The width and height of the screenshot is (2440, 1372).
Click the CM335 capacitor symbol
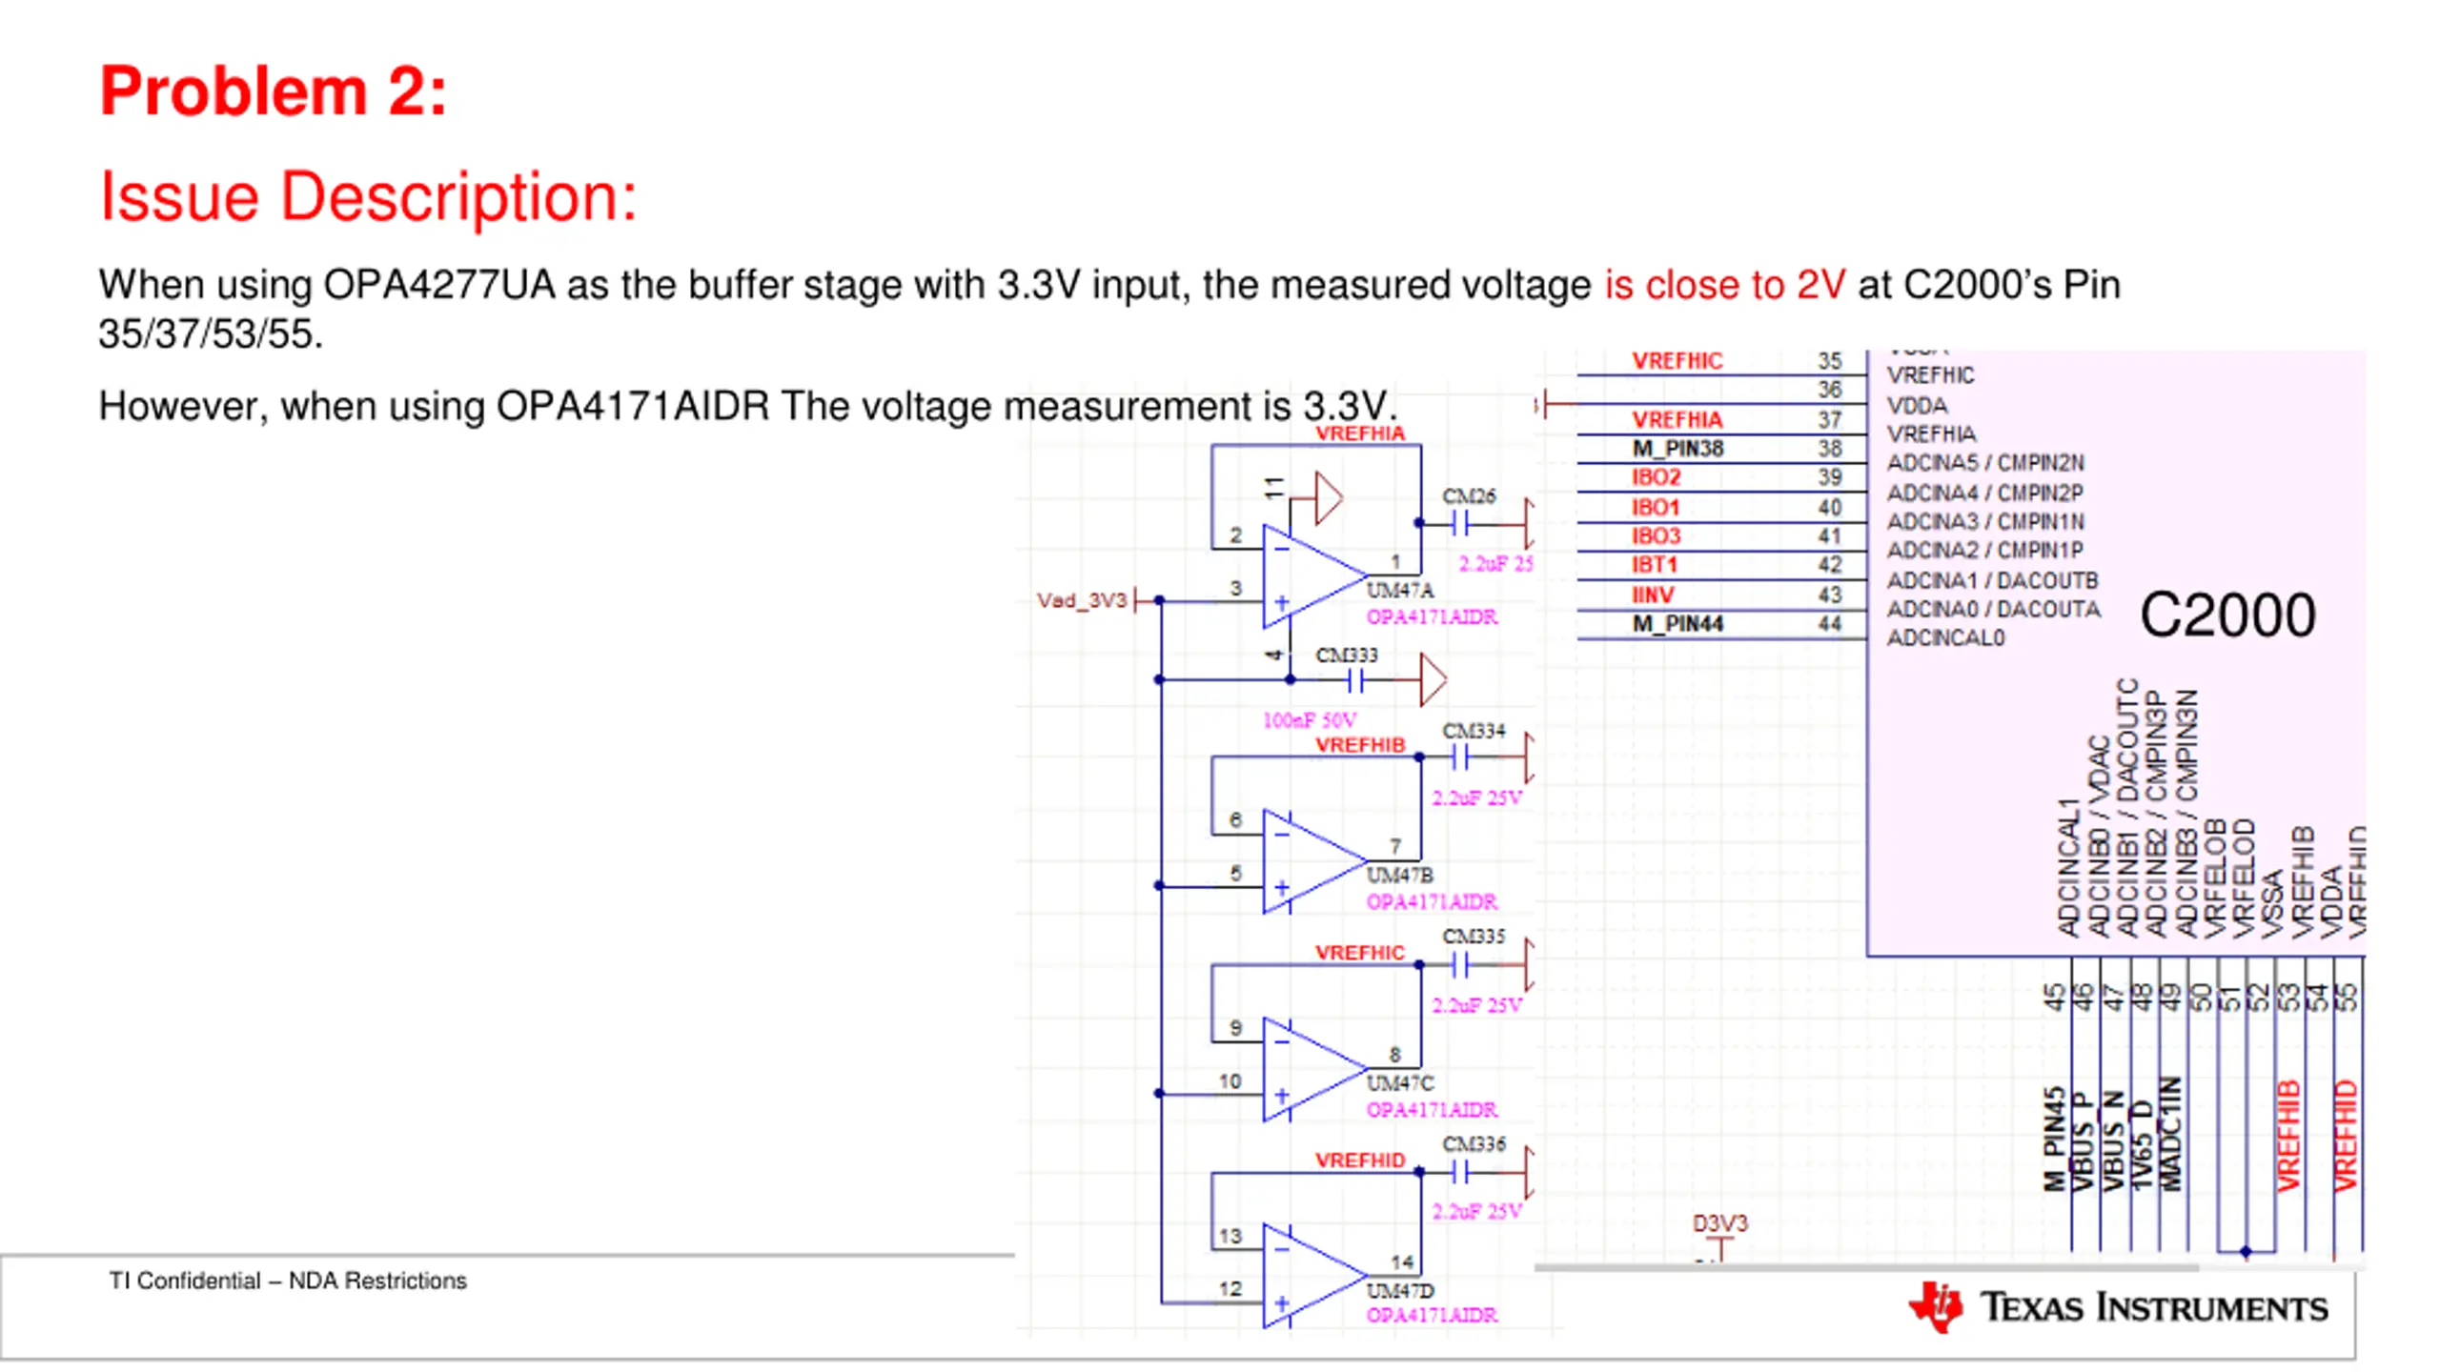point(1460,965)
